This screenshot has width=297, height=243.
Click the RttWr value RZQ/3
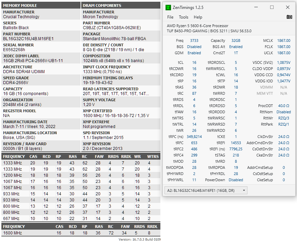click(284, 118)
